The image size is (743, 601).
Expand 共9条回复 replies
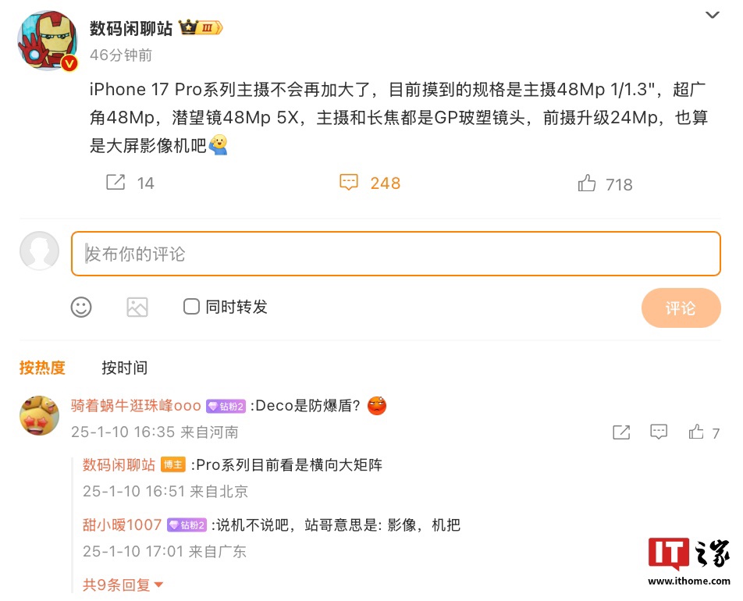[x=123, y=585]
